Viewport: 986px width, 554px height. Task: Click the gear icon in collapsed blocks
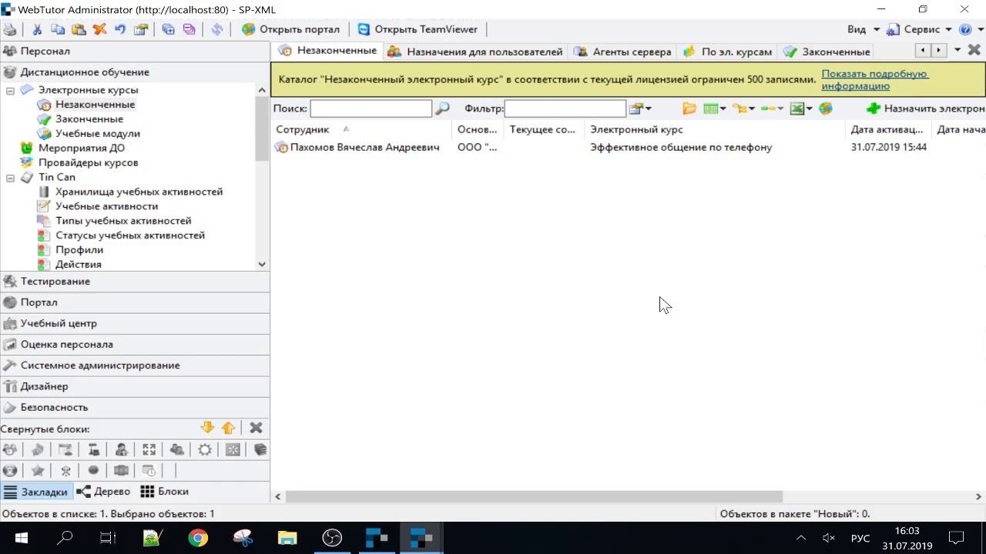pos(205,450)
